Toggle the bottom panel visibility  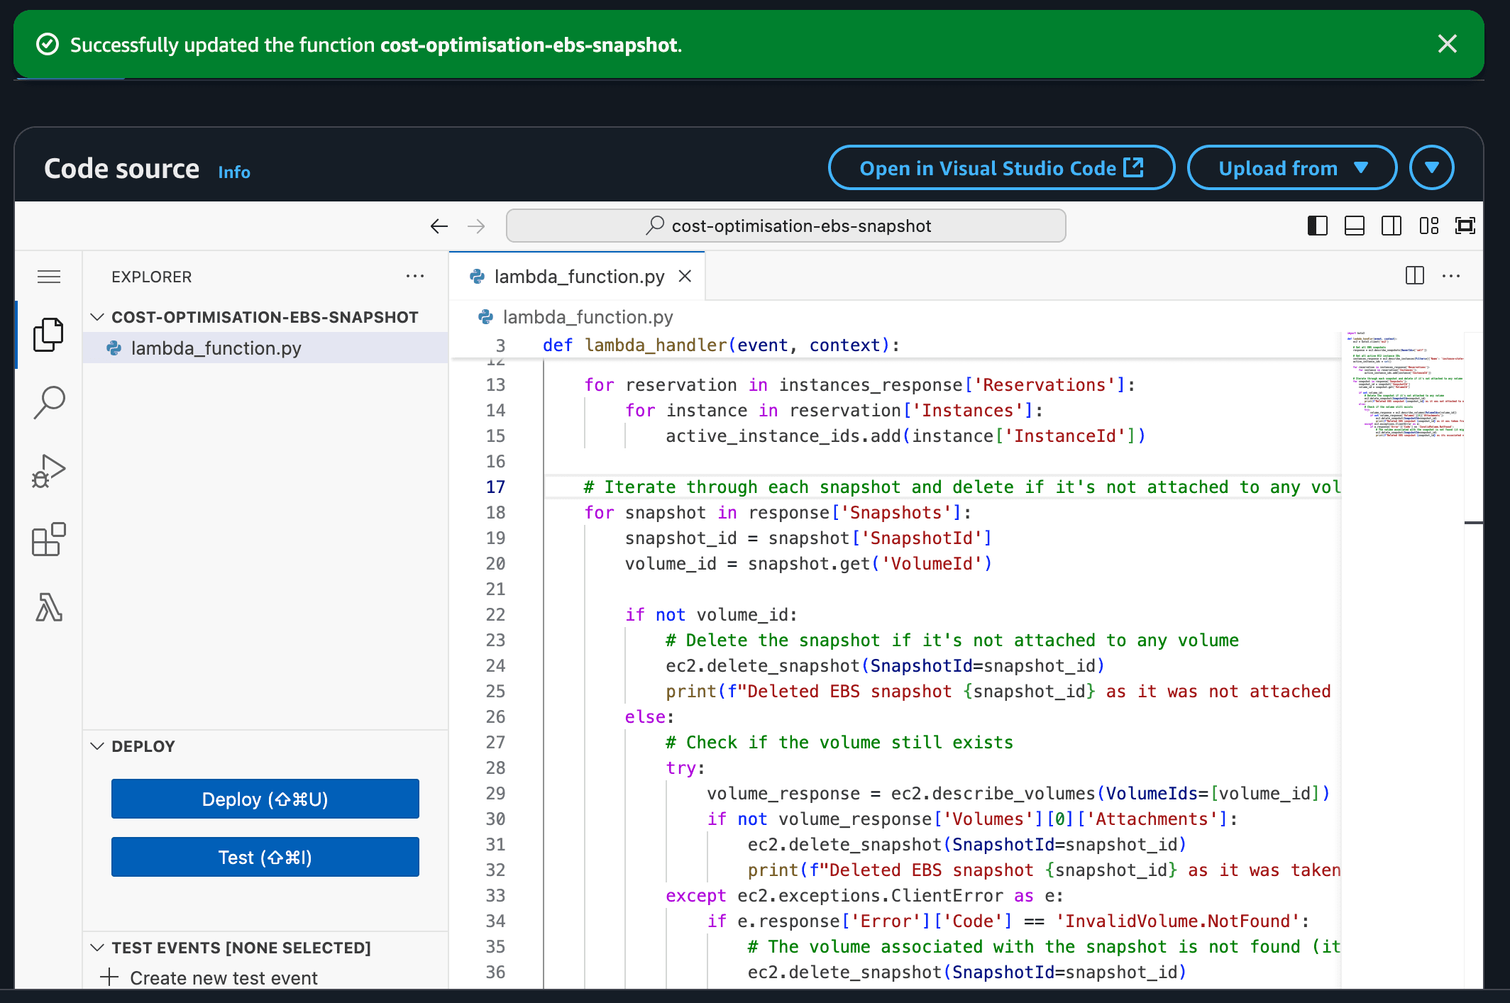point(1354,226)
